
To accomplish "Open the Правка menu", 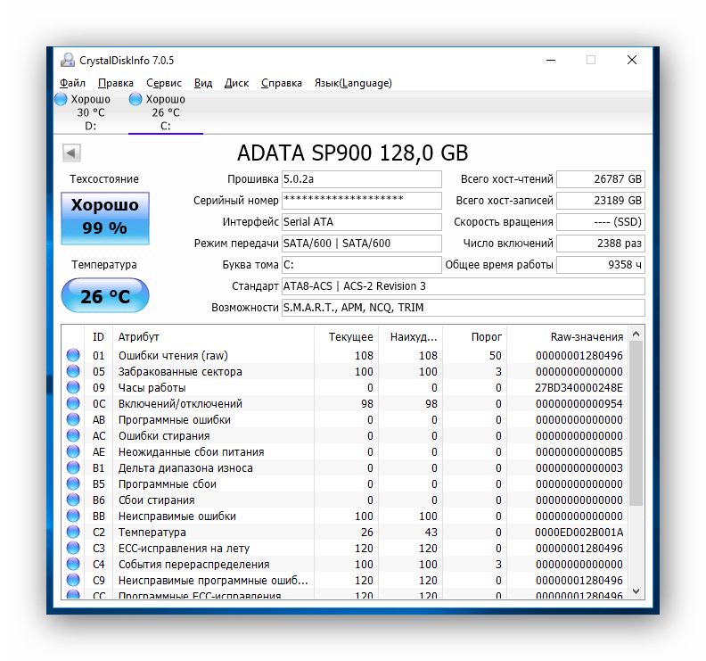I will click(116, 83).
